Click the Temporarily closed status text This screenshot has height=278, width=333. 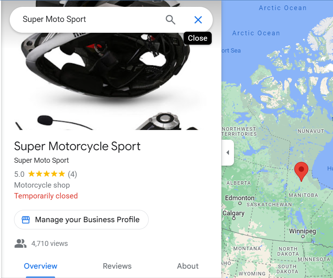[x=46, y=196]
